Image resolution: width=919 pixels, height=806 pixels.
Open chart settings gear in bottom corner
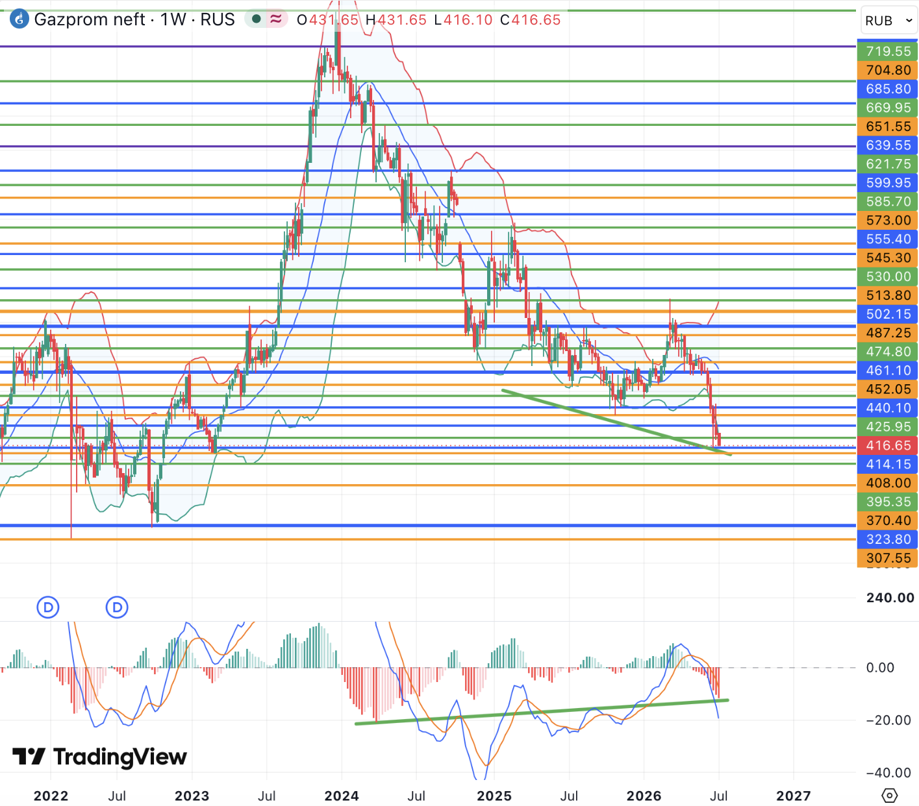(890, 795)
